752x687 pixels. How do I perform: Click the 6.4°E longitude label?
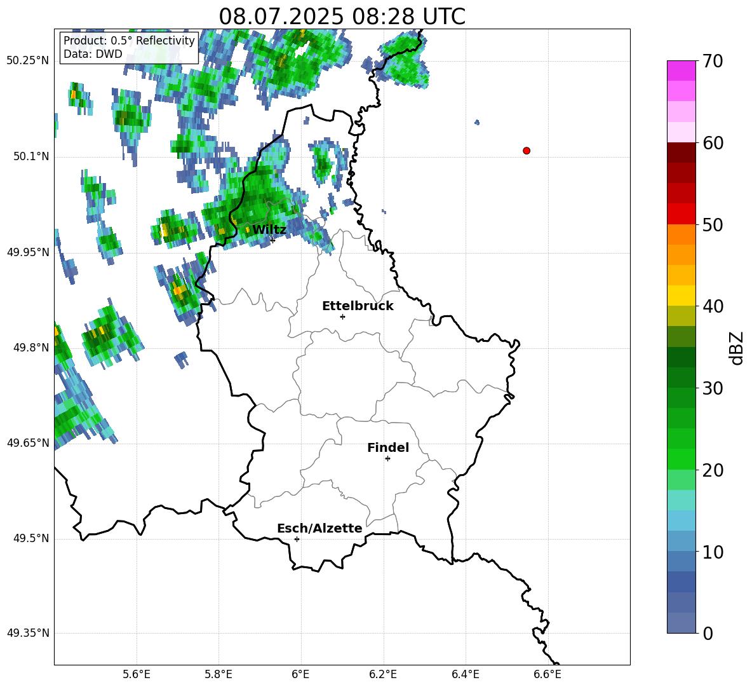(465, 674)
